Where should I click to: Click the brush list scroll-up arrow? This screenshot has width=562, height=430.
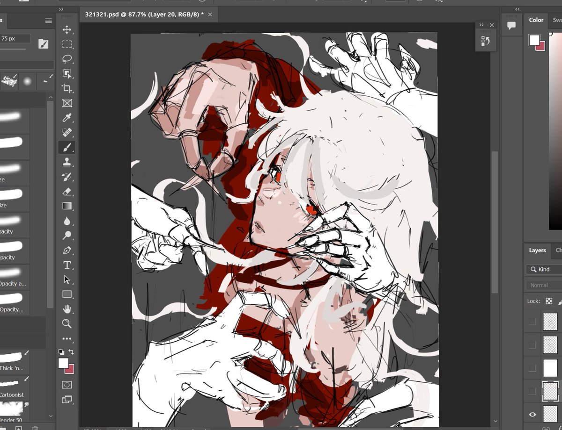tap(50, 96)
